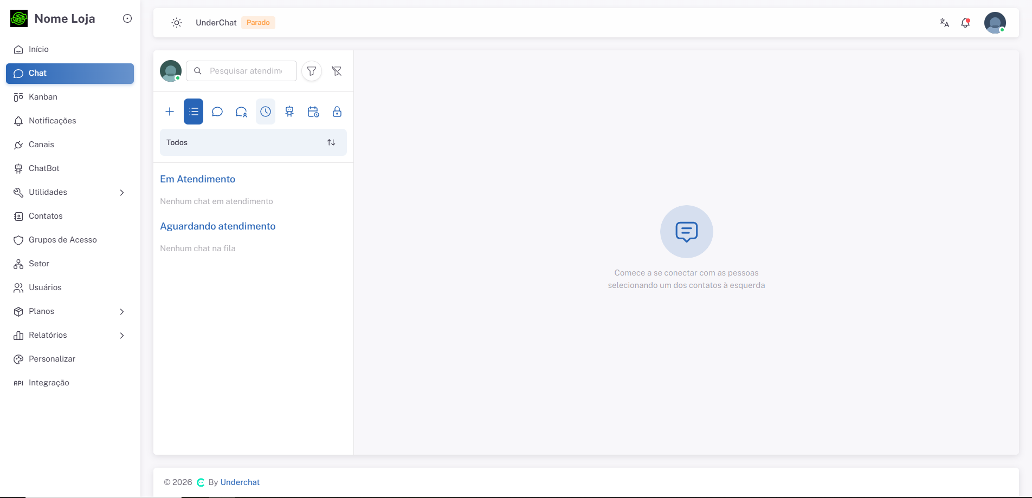Screen dimensions: 1032x498
Task: Open language translation icon in header
Action: tap(944, 23)
